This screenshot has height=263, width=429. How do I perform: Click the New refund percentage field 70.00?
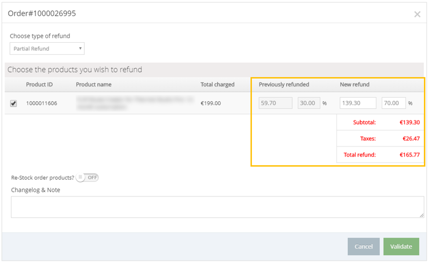pos(393,103)
